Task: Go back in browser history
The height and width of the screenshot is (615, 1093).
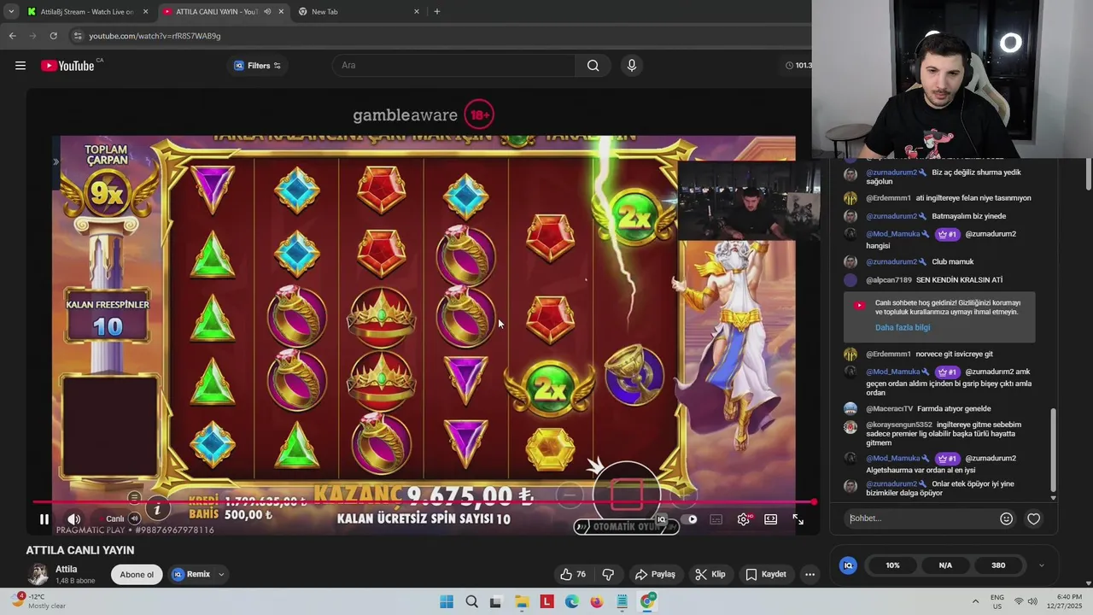Action: tap(12, 36)
